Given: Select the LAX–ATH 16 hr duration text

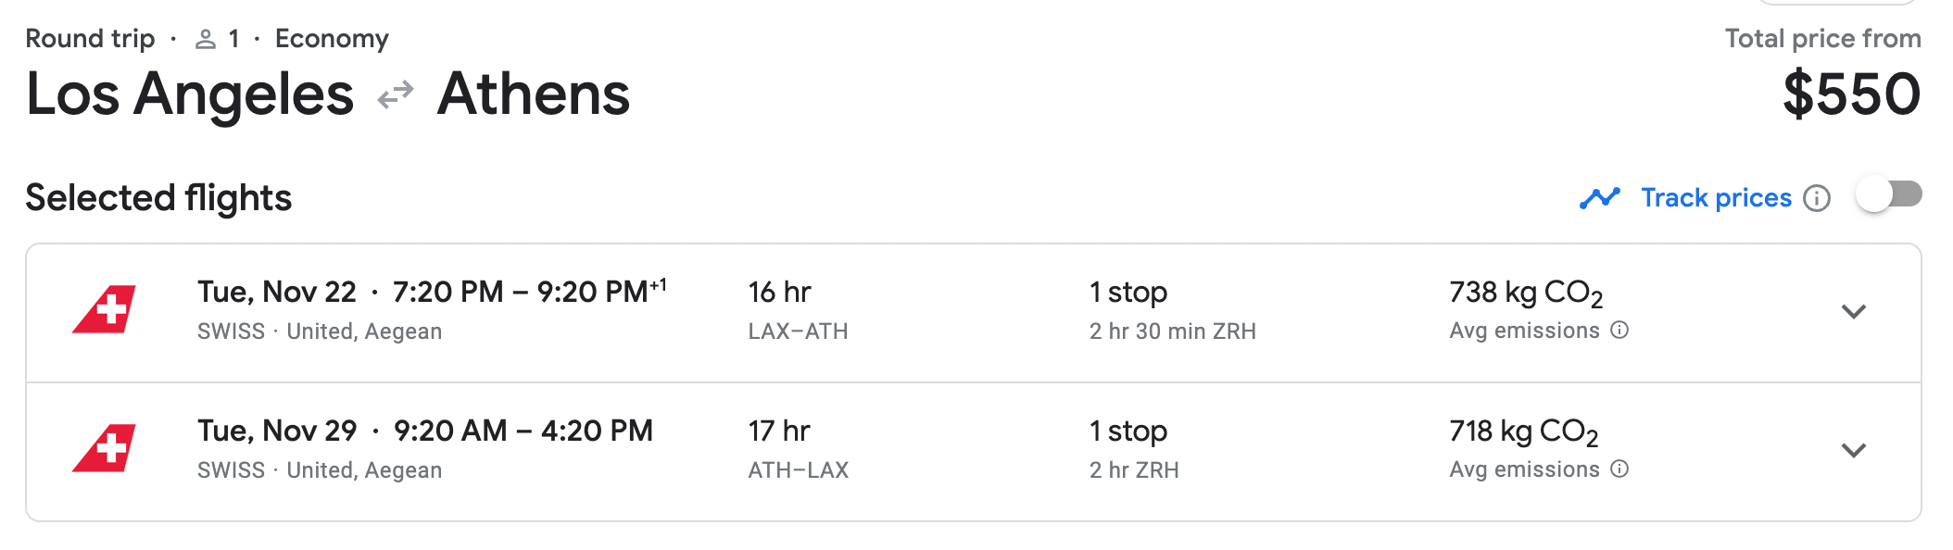Looking at the screenshot, I should coord(798,311).
